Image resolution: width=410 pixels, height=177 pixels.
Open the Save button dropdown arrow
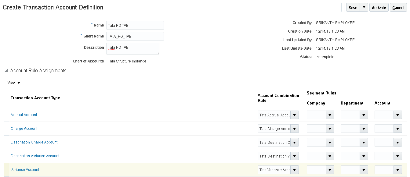click(x=364, y=7)
